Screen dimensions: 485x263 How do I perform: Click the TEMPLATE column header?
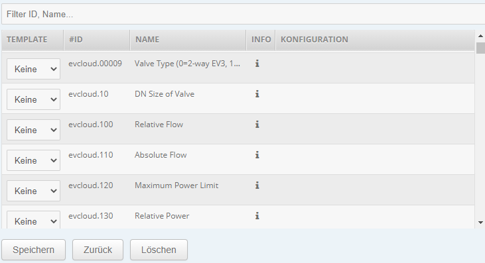point(33,40)
